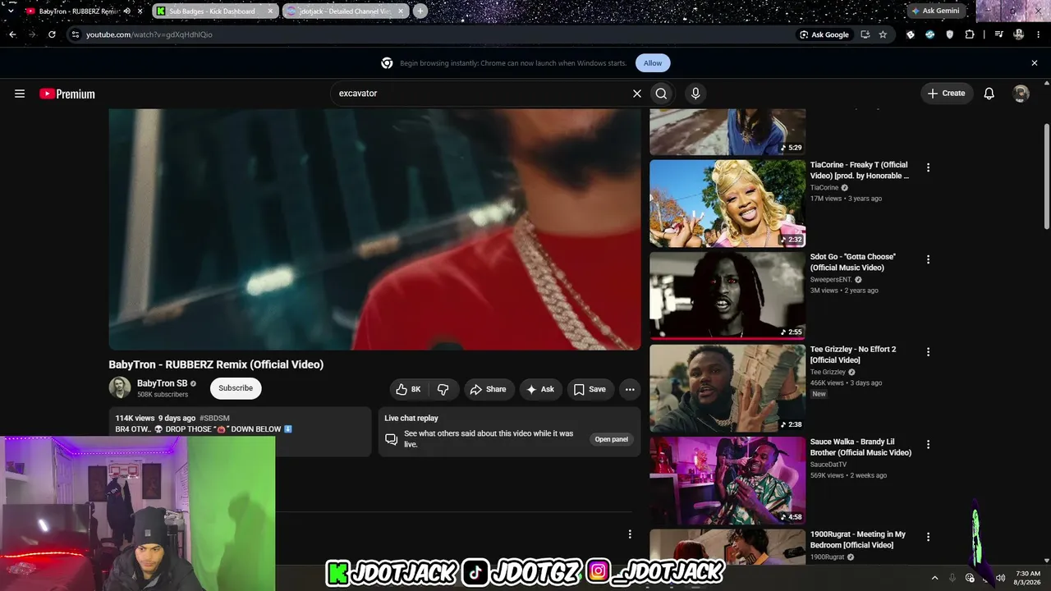The width and height of the screenshot is (1051, 591).
Task: Open the Chrome profile avatar
Action: 1019,34
